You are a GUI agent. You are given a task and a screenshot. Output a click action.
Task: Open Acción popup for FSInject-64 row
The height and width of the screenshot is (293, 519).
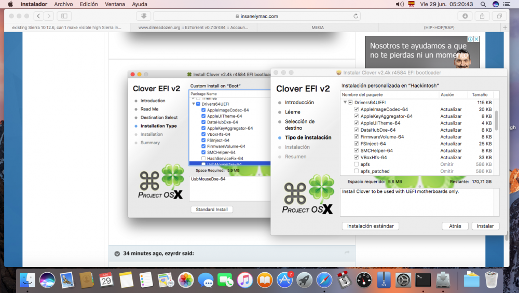click(x=451, y=144)
